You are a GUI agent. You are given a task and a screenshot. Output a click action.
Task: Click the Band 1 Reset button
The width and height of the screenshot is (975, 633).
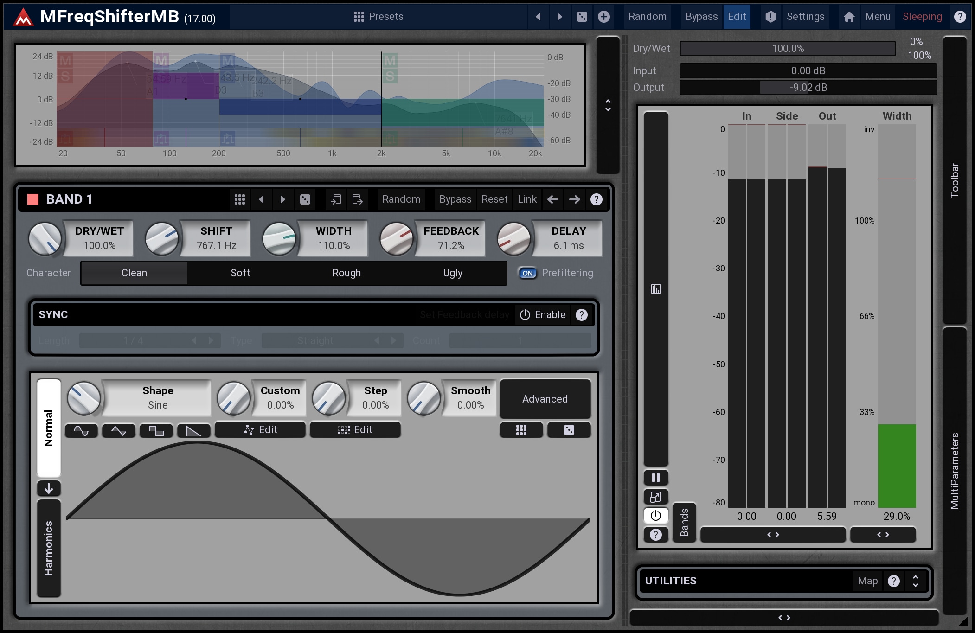494,199
